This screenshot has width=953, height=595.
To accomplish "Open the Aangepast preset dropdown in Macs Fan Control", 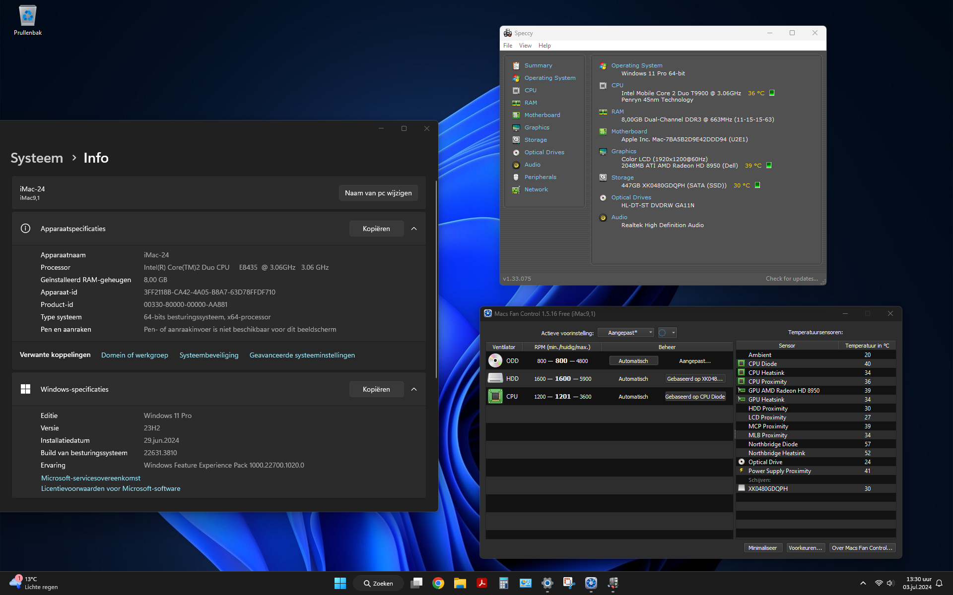I will click(626, 333).
